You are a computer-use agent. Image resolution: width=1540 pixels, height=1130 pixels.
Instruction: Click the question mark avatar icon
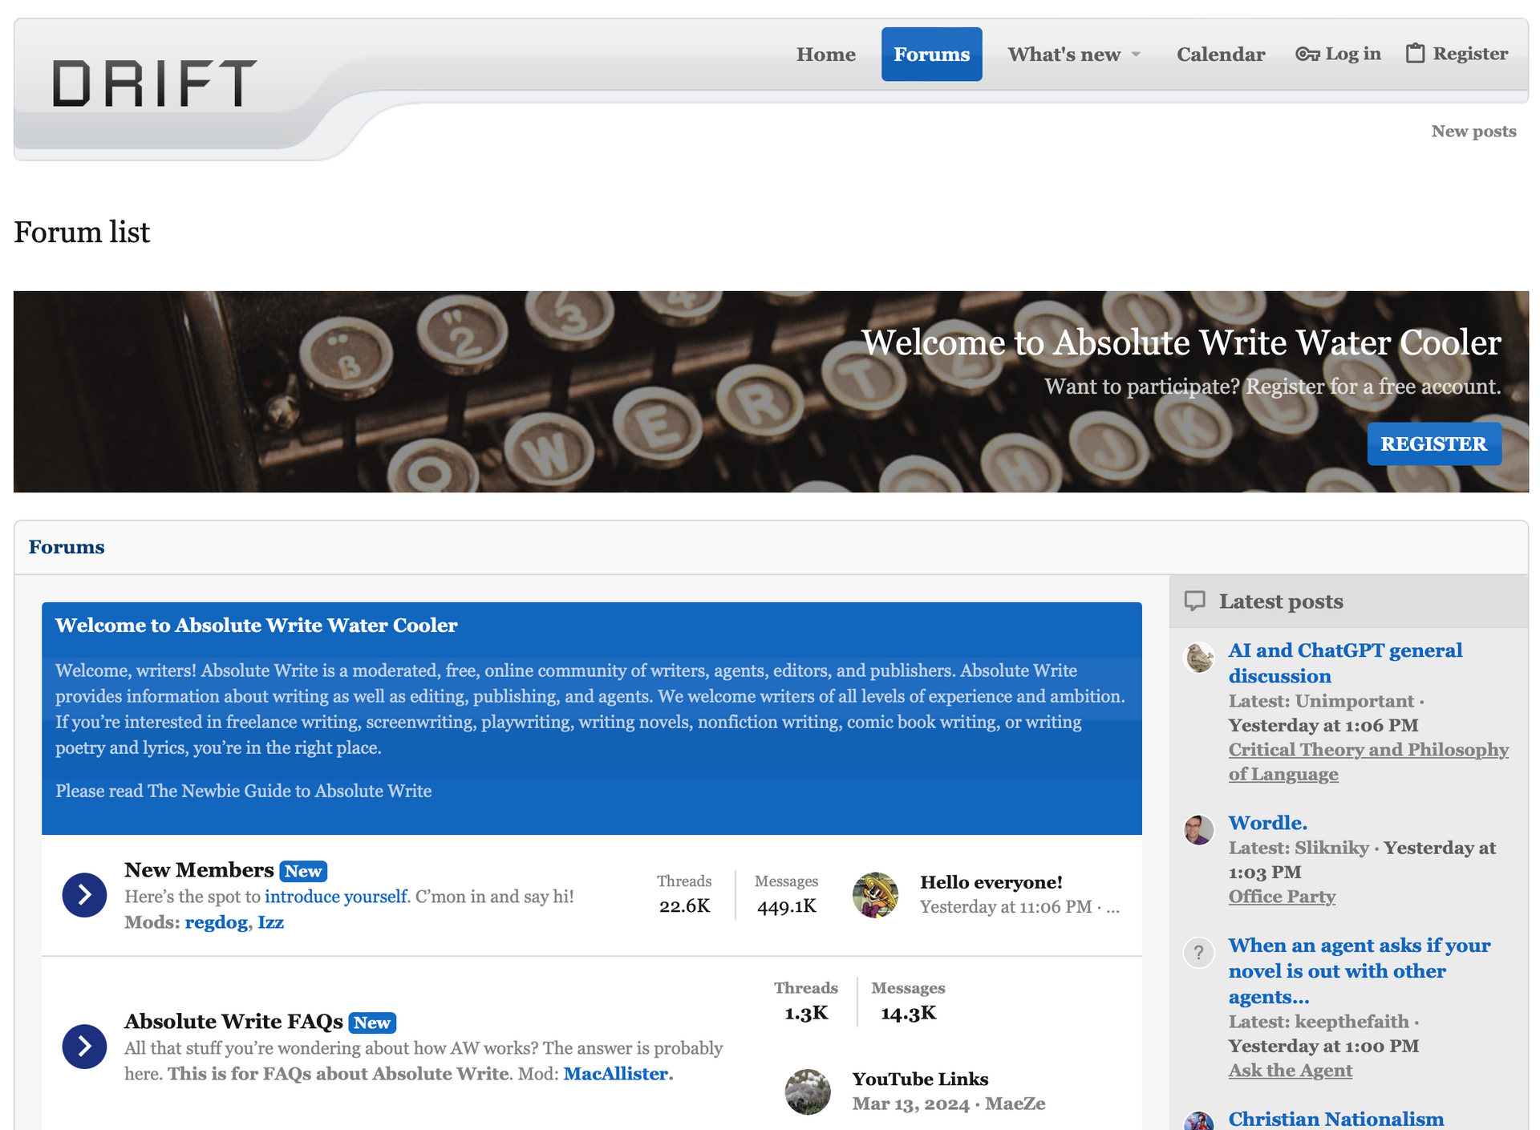[1199, 953]
